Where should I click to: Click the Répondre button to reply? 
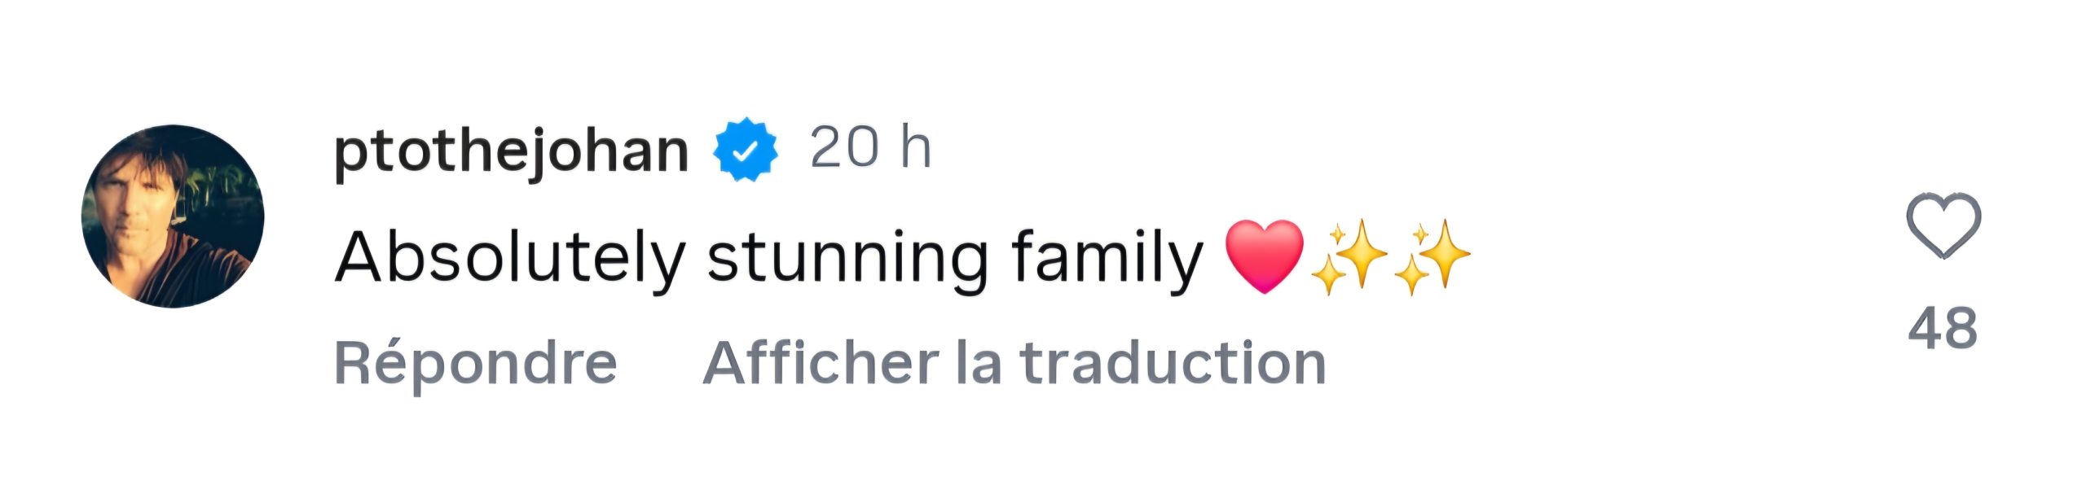(475, 363)
